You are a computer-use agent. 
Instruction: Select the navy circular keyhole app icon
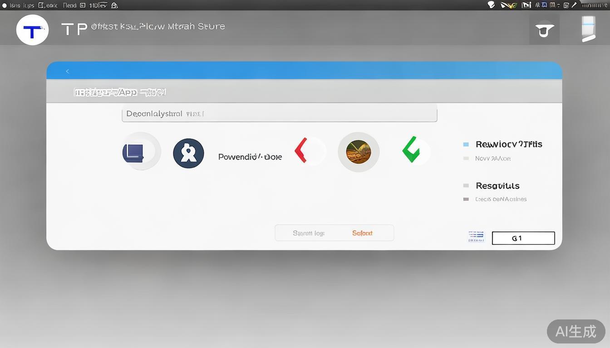tap(188, 154)
